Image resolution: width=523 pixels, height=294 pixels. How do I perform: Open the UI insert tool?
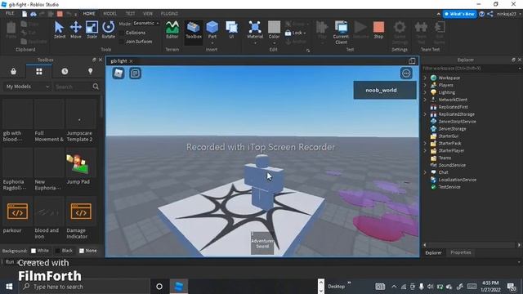(231, 30)
